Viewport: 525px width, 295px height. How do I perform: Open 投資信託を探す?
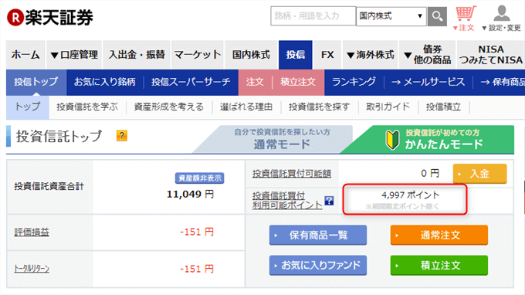319,107
